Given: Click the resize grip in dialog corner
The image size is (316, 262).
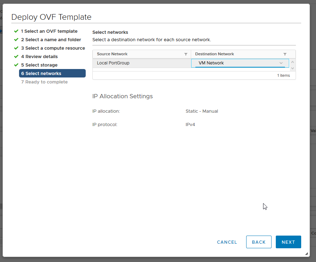Looking at the screenshot, I should point(306,254).
